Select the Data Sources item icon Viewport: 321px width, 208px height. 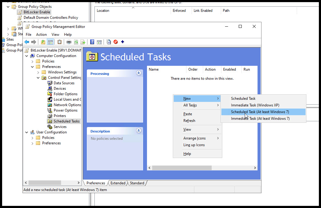click(x=50, y=83)
